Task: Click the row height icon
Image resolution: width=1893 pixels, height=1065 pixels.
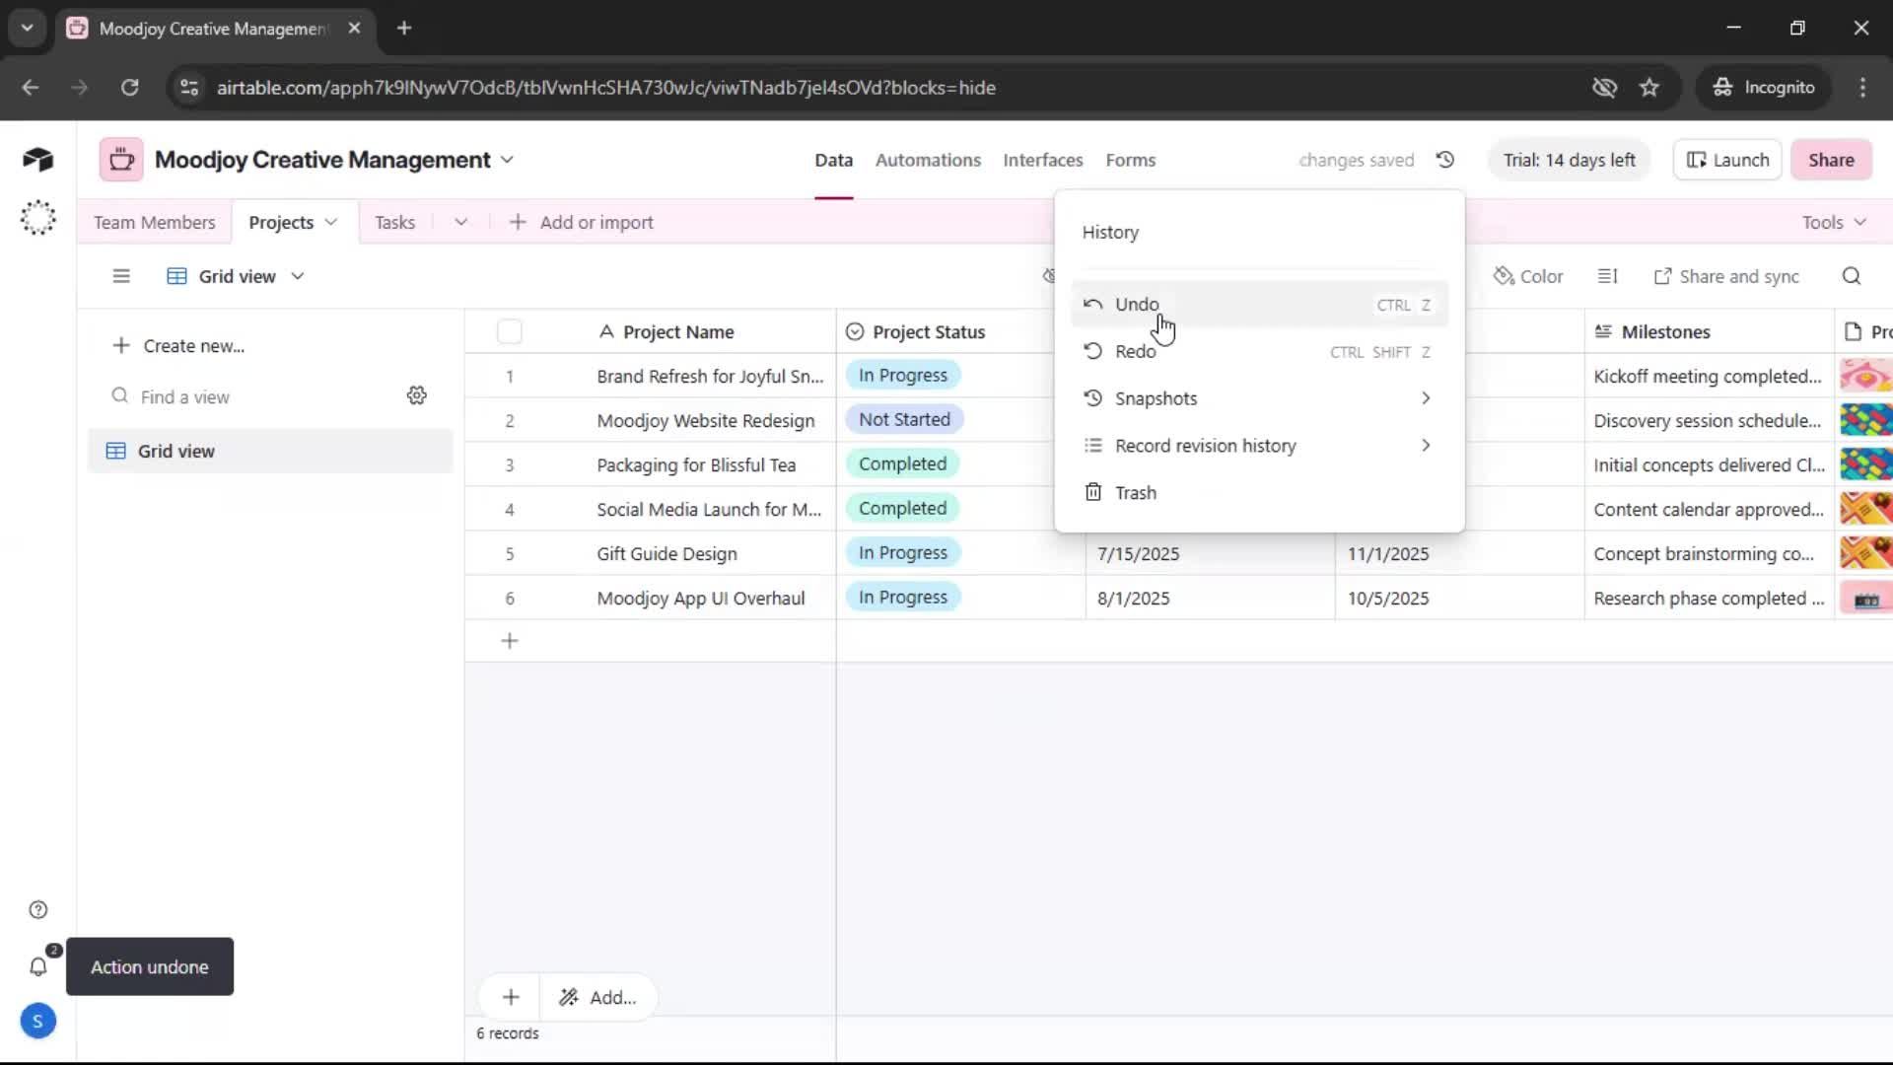Action: 1608,276
